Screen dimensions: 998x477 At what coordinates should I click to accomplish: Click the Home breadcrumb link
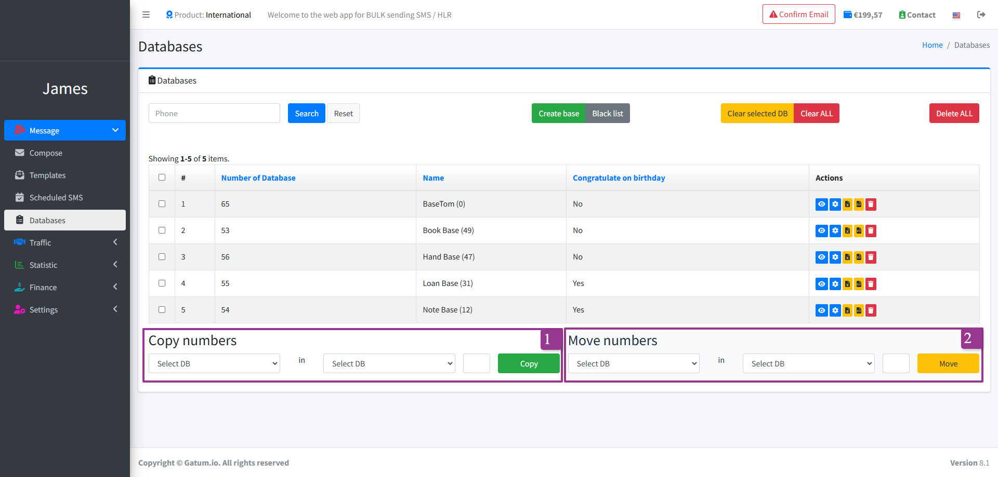pos(932,45)
